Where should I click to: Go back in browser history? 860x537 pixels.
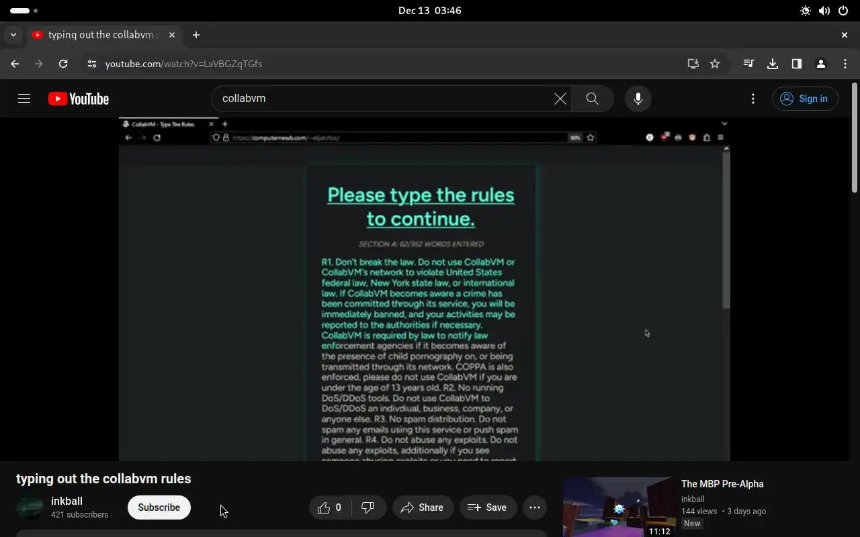click(x=15, y=64)
